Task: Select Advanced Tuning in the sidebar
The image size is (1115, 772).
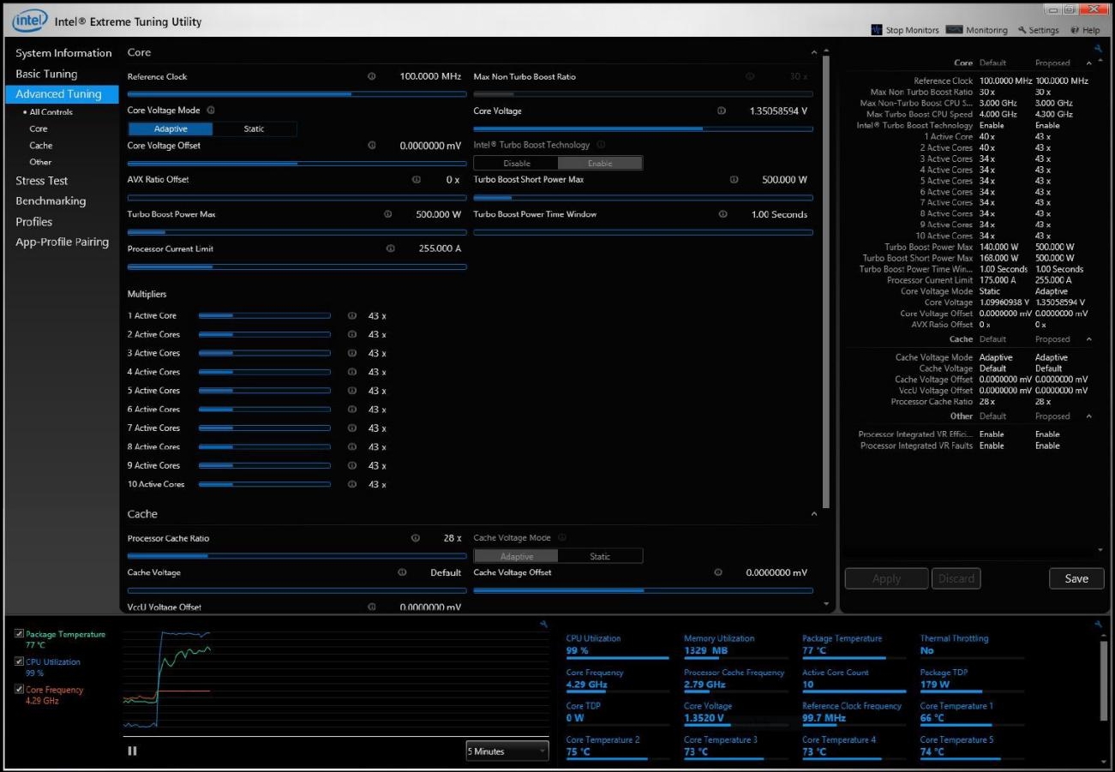Action: [x=62, y=94]
